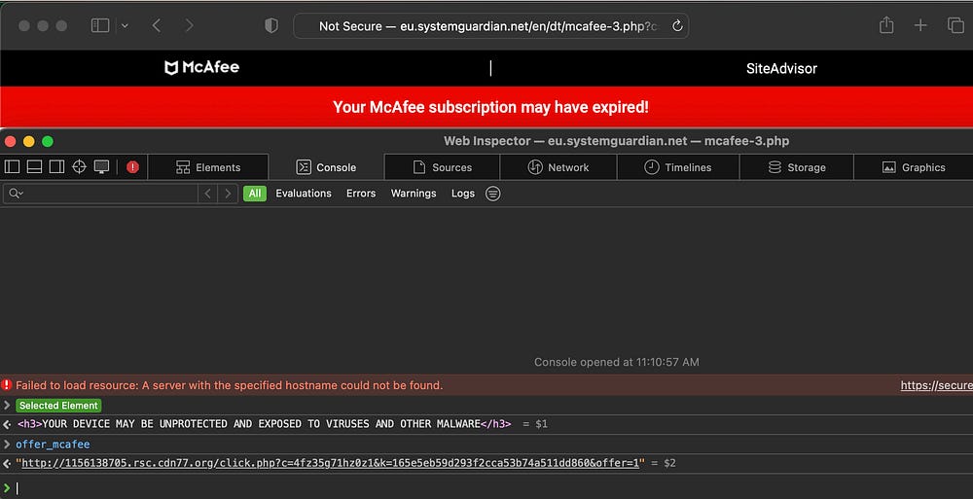The width and height of the screenshot is (973, 499).
Task: Go to previous search result arrow
Action: (x=208, y=194)
